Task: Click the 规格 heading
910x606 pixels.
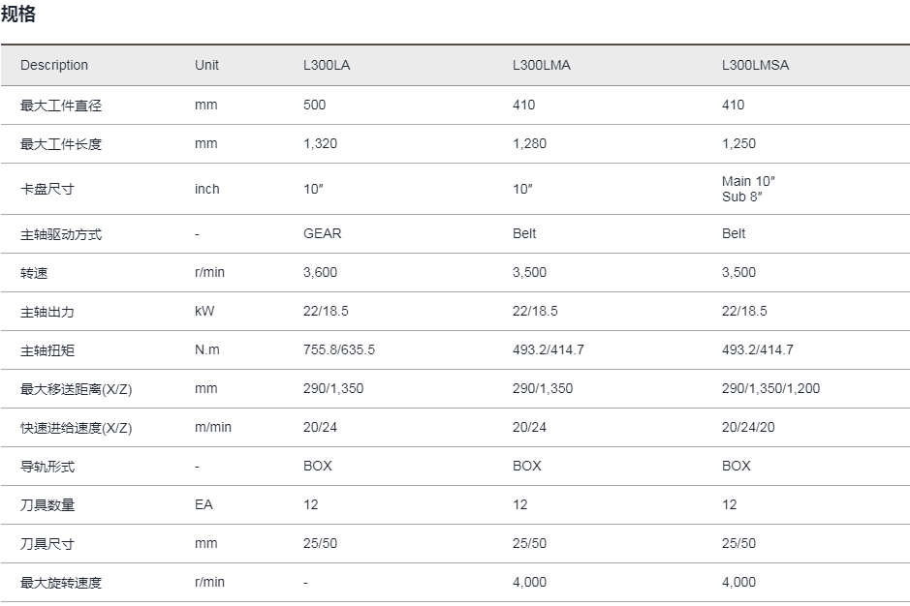Action: [18, 14]
